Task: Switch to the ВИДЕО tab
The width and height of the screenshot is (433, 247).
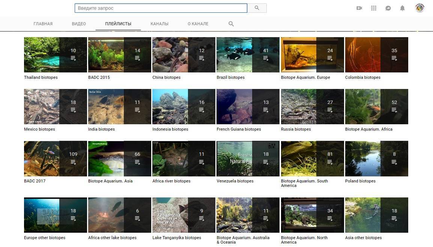Action: (78, 23)
